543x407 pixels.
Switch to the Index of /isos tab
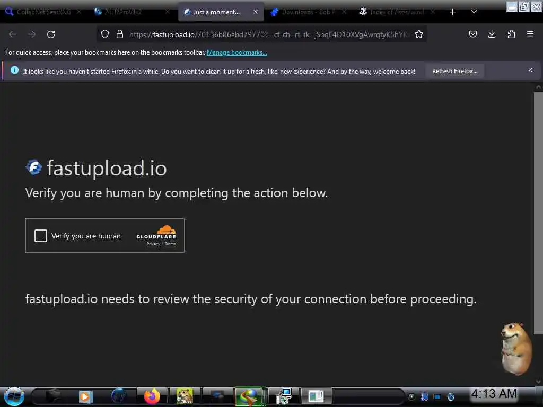pyautogui.click(x=397, y=12)
